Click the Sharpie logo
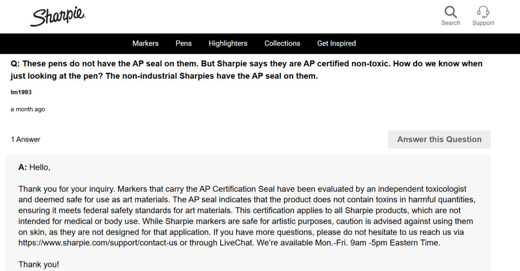 point(58,17)
